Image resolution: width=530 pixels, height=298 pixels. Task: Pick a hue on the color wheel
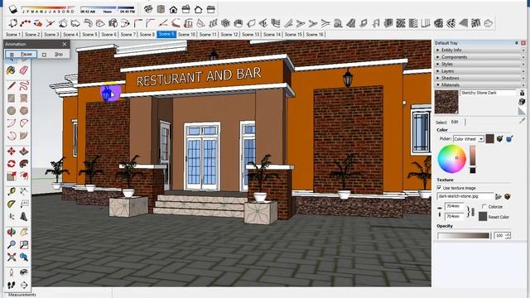[451, 159]
